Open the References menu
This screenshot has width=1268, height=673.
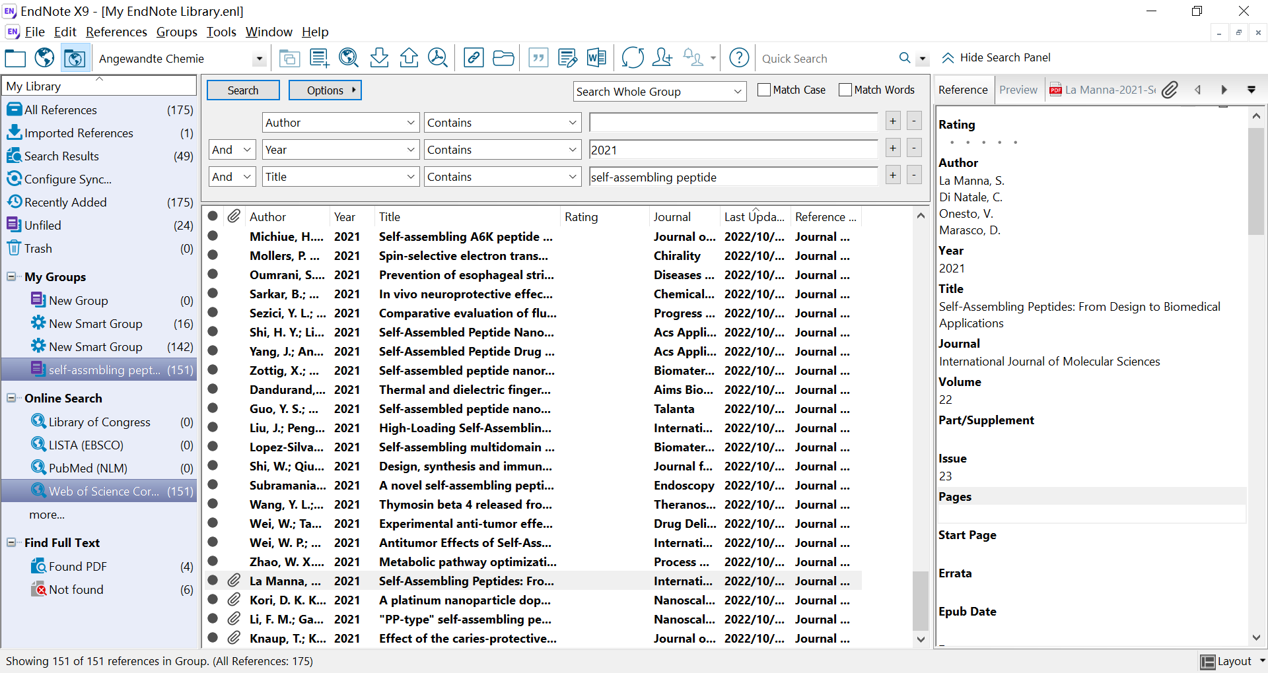tap(116, 32)
